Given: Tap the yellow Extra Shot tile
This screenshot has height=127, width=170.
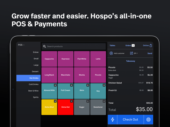Looking at the screenshot, I should pos(49,107).
